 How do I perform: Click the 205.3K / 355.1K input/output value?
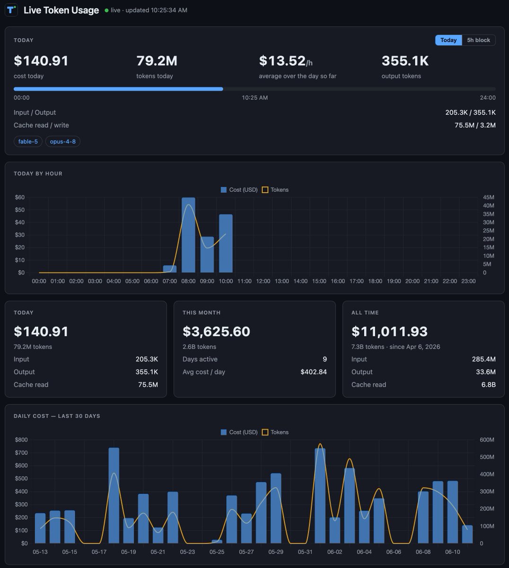[471, 113]
